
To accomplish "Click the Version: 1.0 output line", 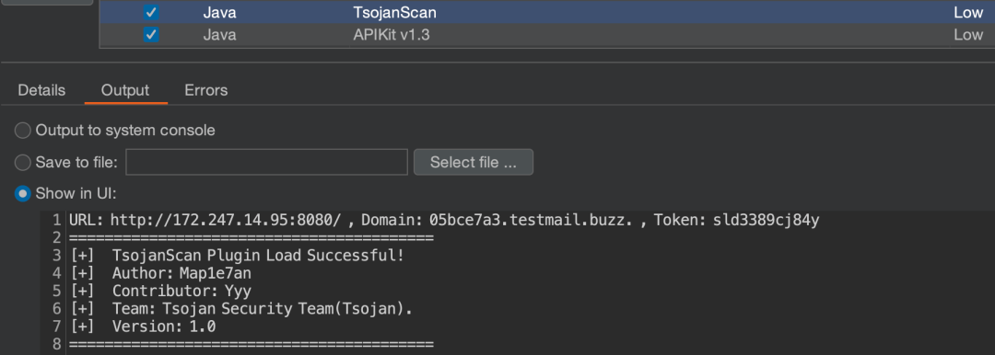I will (x=143, y=326).
